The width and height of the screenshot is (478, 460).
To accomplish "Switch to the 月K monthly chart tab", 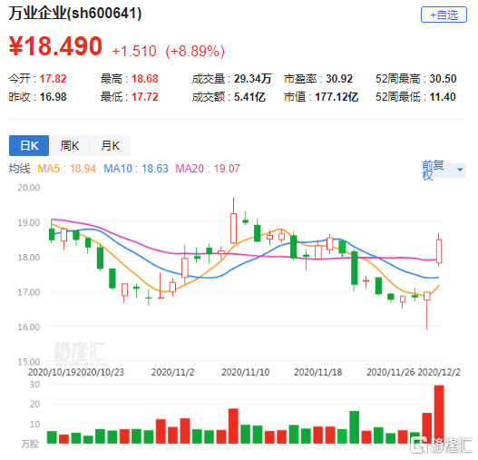I will coord(110,145).
